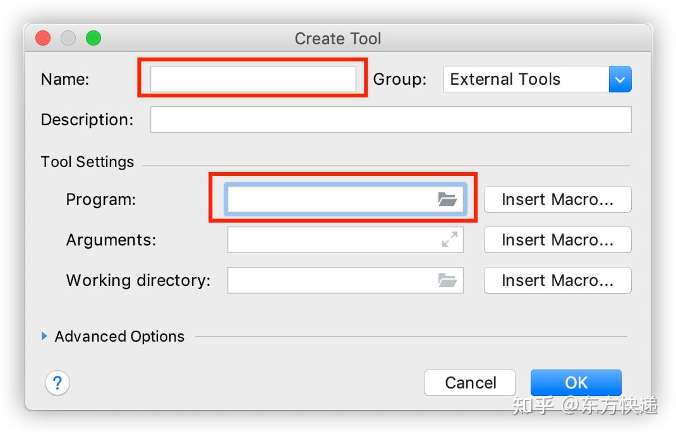The height and width of the screenshot is (434, 676).
Task: Click the Cancel button
Action: coord(470,383)
